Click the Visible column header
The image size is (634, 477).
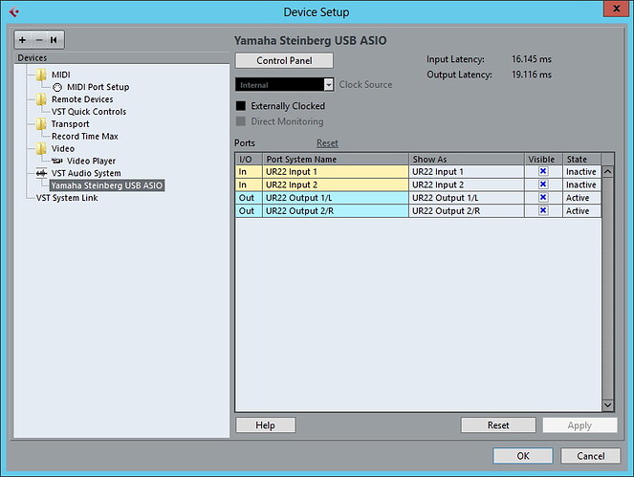(543, 160)
